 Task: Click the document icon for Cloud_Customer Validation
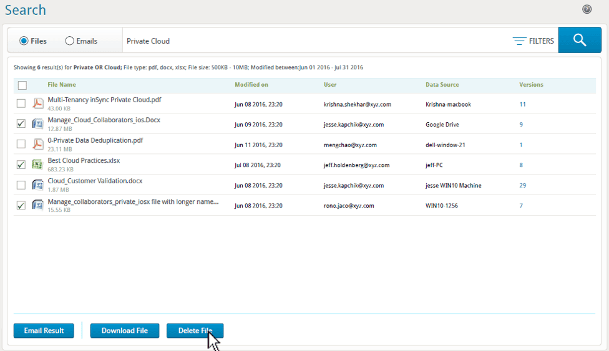point(38,185)
